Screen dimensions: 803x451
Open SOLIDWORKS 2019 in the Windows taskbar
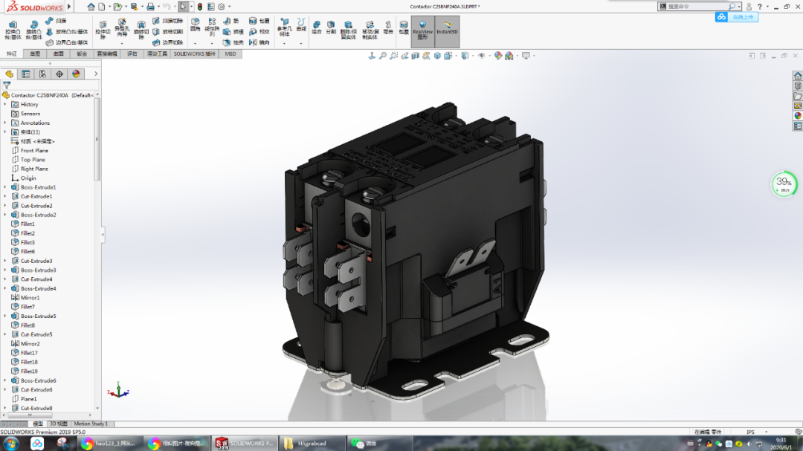click(x=245, y=444)
